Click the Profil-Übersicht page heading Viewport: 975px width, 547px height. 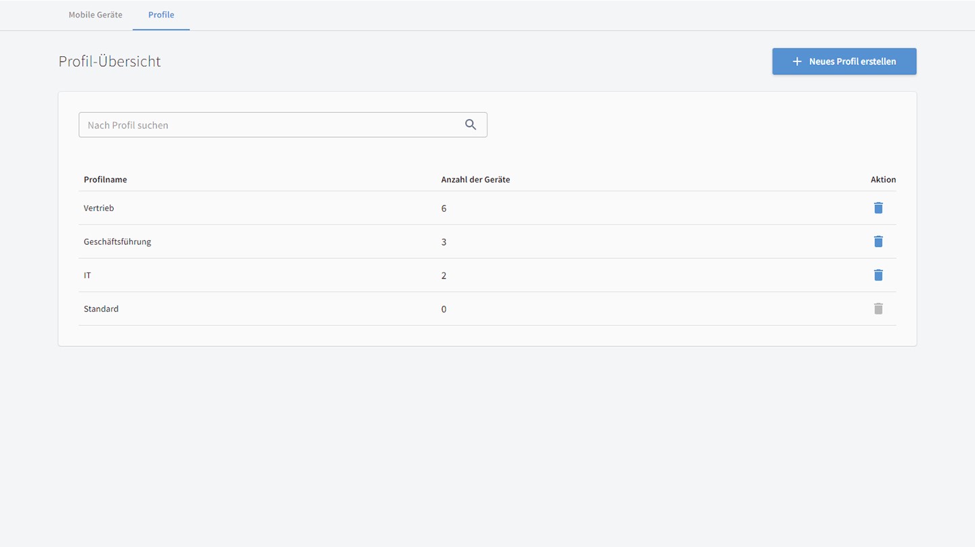(x=110, y=62)
